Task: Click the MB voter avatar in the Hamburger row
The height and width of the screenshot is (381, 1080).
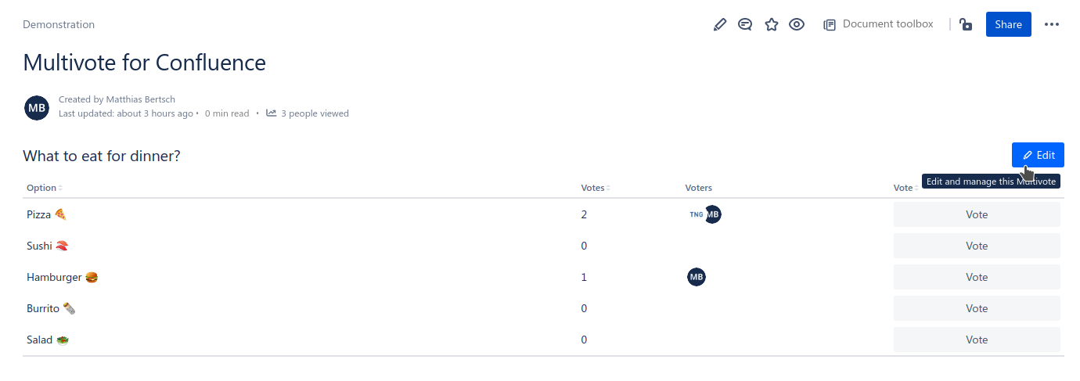Action: click(697, 277)
